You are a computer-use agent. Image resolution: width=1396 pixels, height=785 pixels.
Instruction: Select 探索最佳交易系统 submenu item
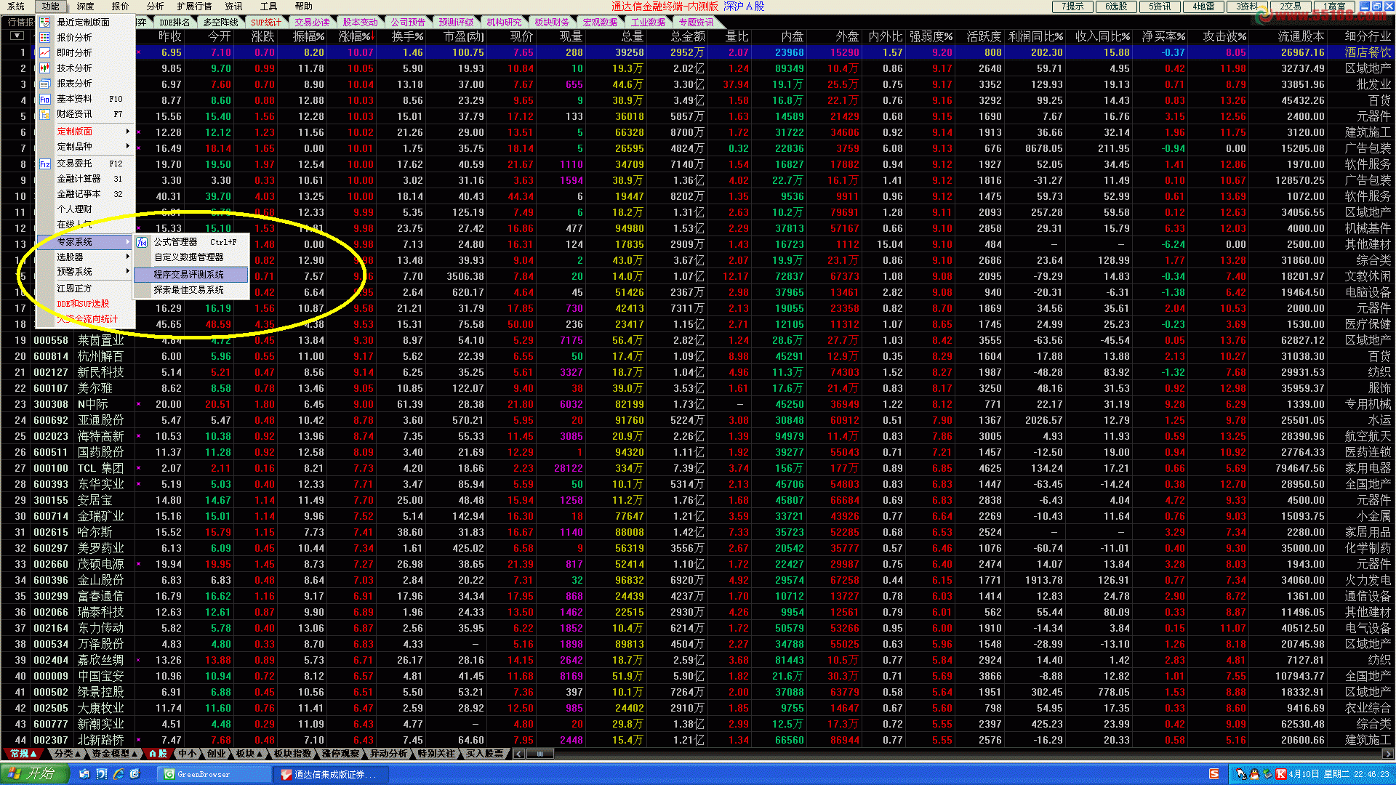click(190, 290)
